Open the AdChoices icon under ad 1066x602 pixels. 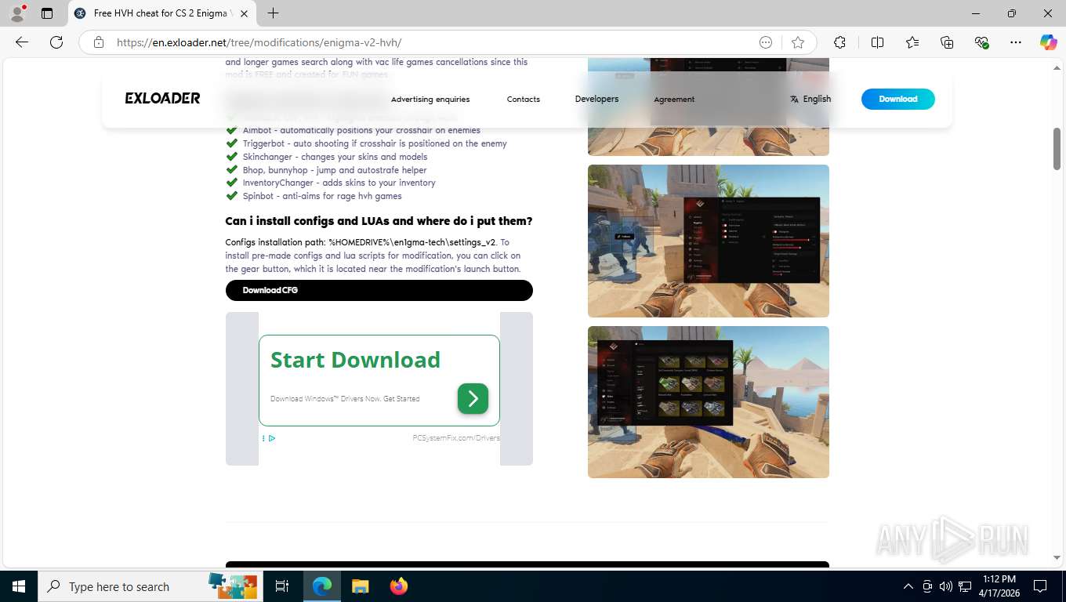point(271,438)
